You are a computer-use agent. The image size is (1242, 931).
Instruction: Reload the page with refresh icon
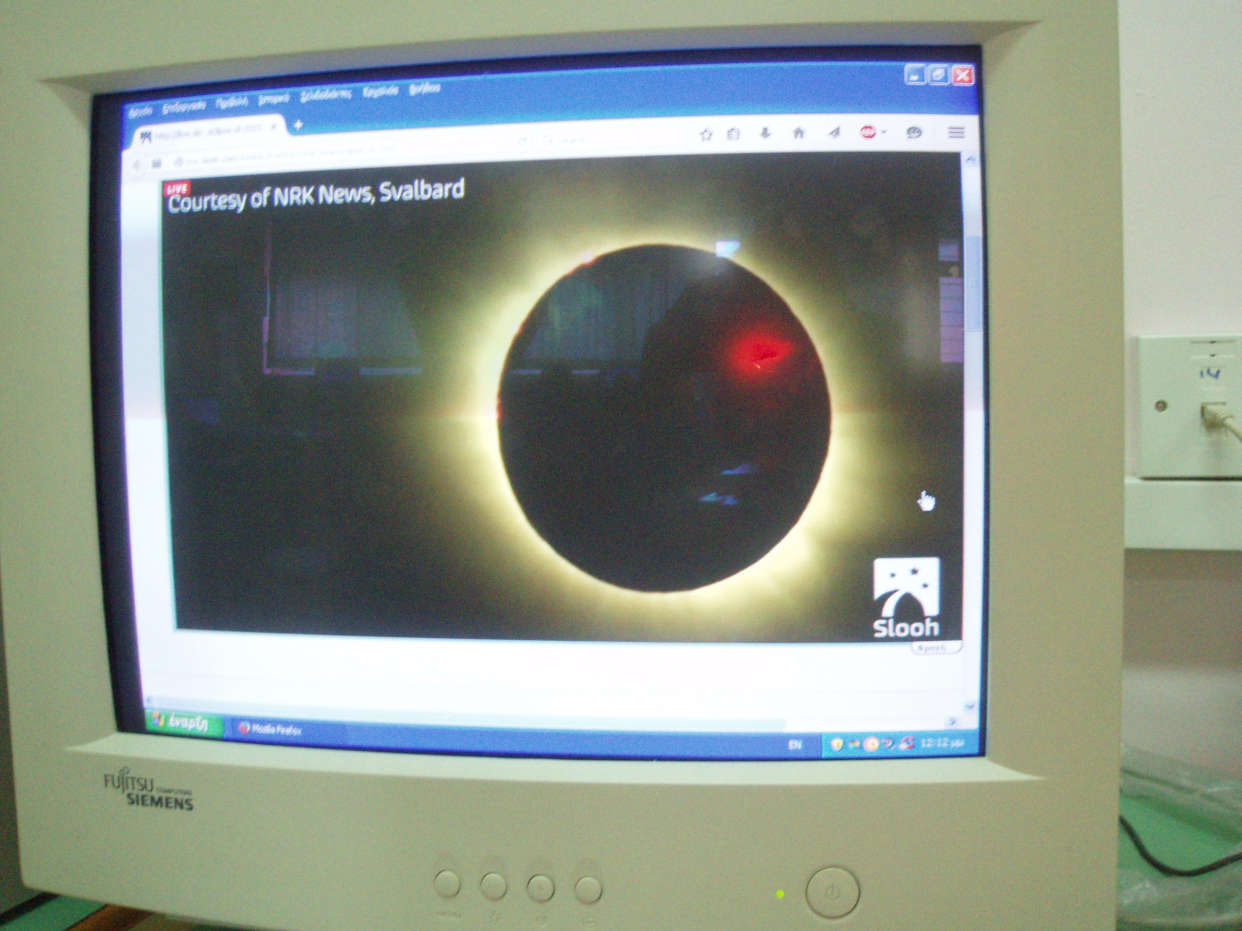click(522, 142)
